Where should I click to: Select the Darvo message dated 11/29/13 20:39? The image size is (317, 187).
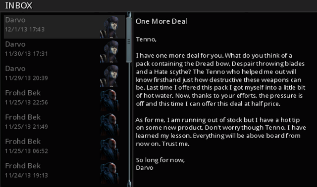tap(64, 75)
